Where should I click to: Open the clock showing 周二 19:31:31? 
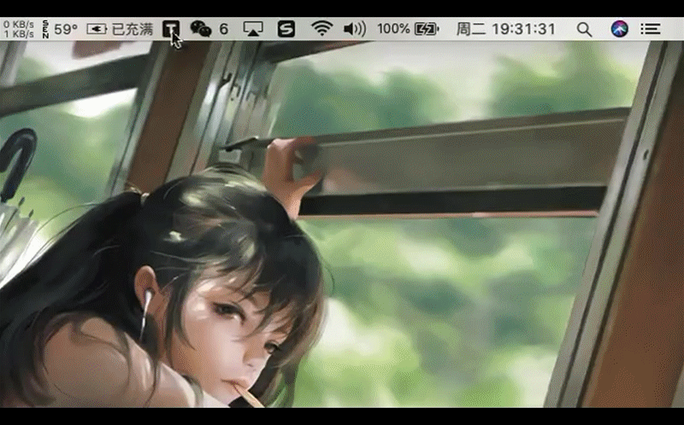[506, 29]
